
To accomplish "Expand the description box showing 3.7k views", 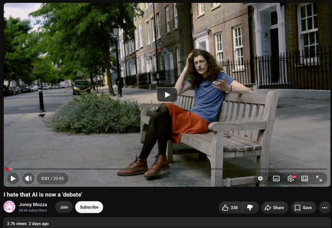I will 167,222.
